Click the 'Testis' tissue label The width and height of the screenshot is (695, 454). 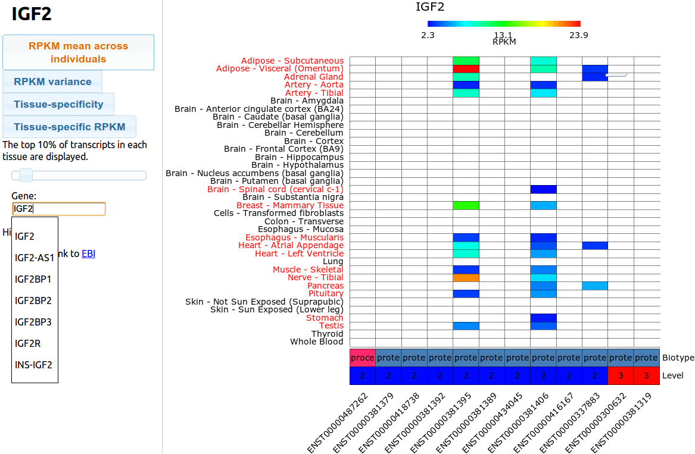[x=331, y=326]
